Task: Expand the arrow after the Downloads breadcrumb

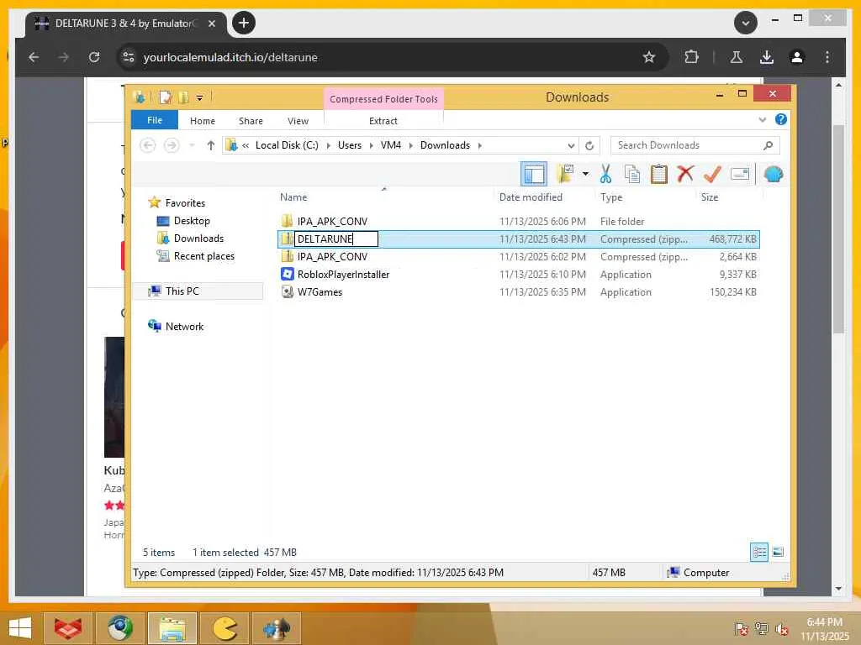Action: tap(480, 145)
